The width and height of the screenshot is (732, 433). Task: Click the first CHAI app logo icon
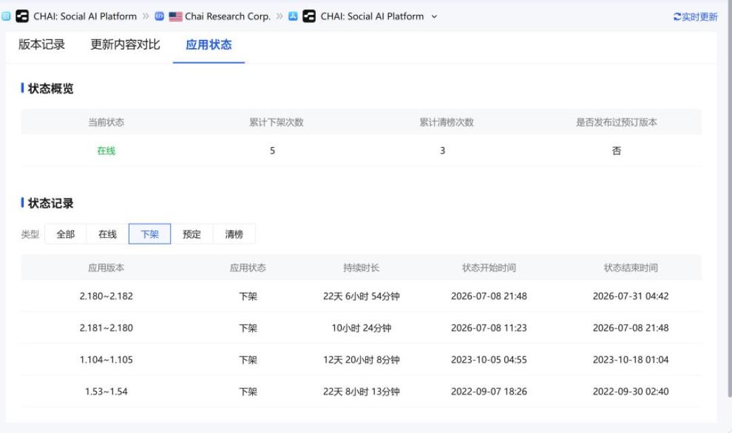point(22,16)
